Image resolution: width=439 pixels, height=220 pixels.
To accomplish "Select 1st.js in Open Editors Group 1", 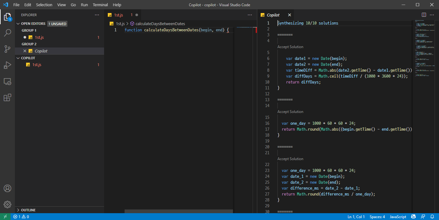I will tap(59, 37).
